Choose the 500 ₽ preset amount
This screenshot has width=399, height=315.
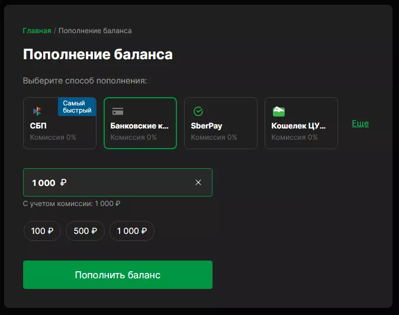pyautogui.click(x=85, y=231)
